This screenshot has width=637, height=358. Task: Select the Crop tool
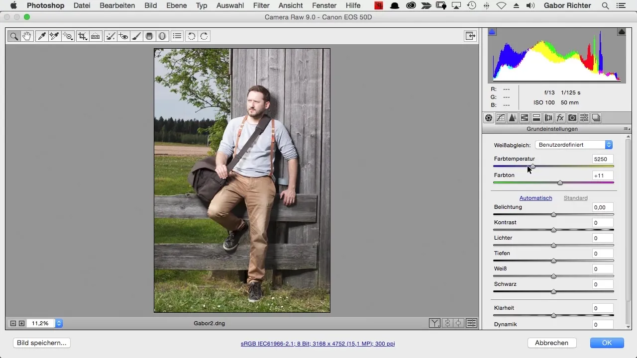click(83, 36)
